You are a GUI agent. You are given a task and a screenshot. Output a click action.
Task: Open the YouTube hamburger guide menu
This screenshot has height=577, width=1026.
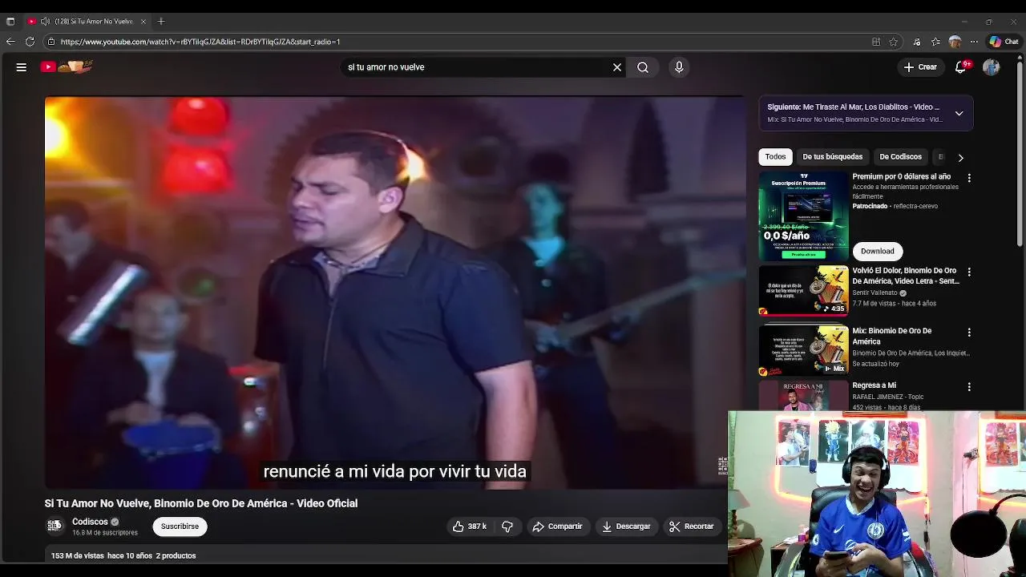pyautogui.click(x=22, y=67)
